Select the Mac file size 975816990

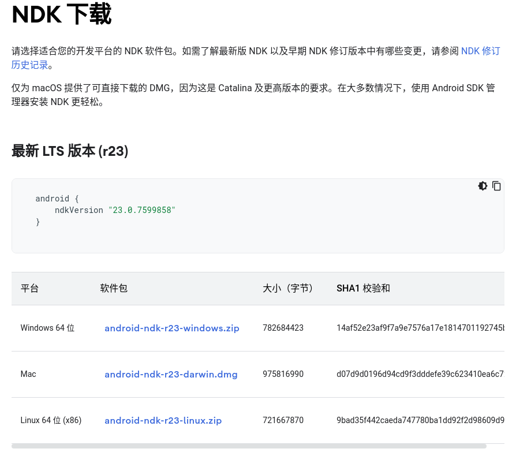click(x=283, y=374)
